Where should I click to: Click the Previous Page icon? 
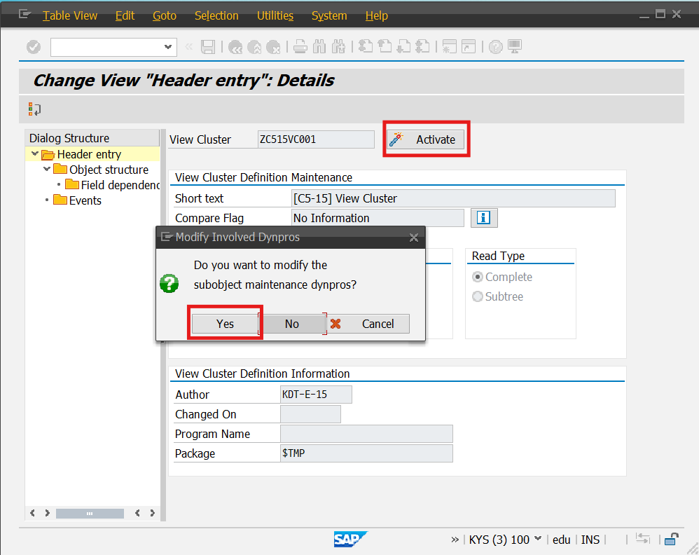click(x=385, y=47)
